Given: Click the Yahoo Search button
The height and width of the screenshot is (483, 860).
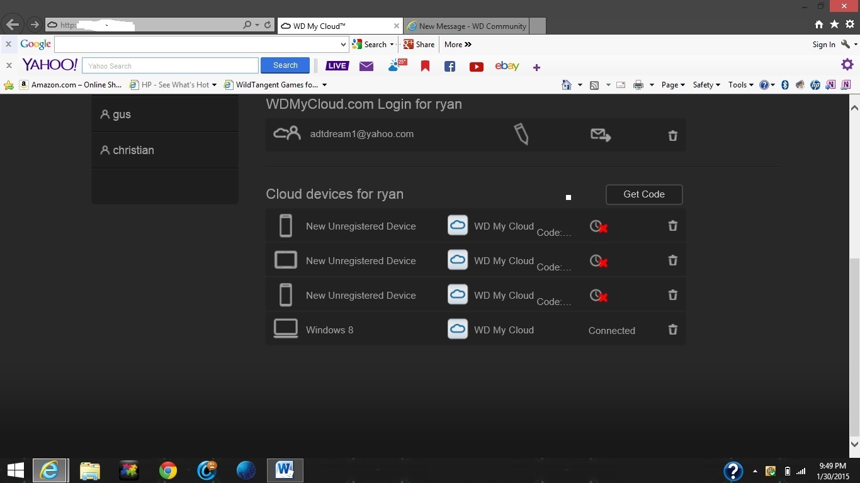Looking at the screenshot, I should tap(285, 65).
